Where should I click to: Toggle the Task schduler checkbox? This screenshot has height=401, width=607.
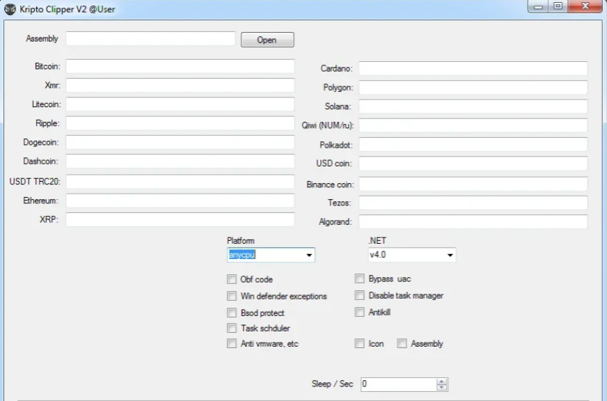232,328
